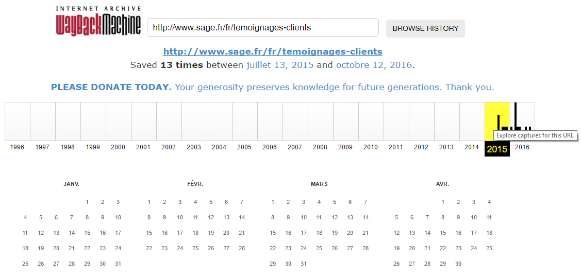Screen dimensions: 581x277
Task: Click March 31 in the calendar
Action: point(304,264)
